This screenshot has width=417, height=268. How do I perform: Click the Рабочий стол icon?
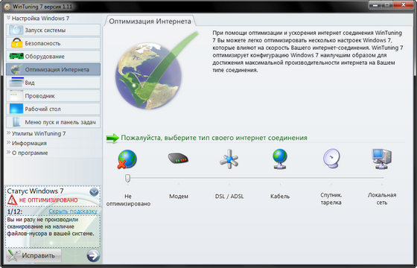pos(16,109)
